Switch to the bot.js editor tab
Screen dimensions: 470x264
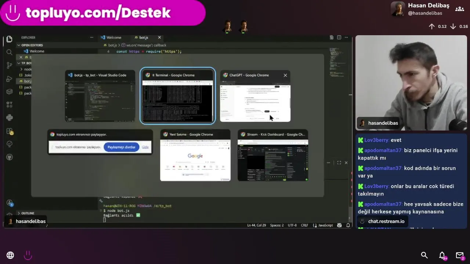(144, 37)
